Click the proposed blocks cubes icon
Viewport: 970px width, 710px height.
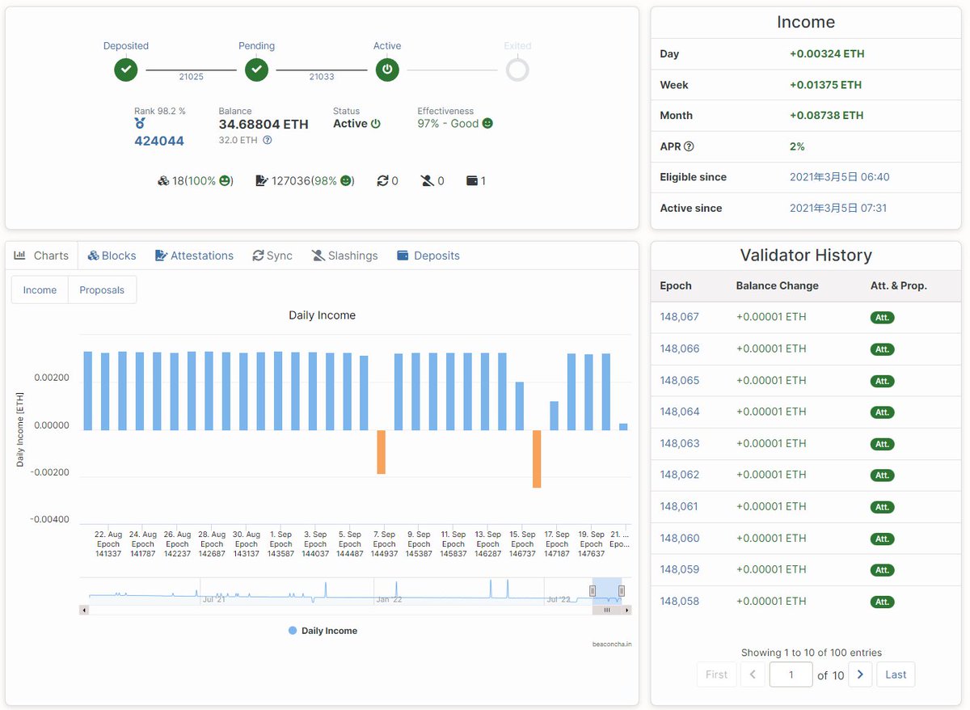[x=163, y=181]
